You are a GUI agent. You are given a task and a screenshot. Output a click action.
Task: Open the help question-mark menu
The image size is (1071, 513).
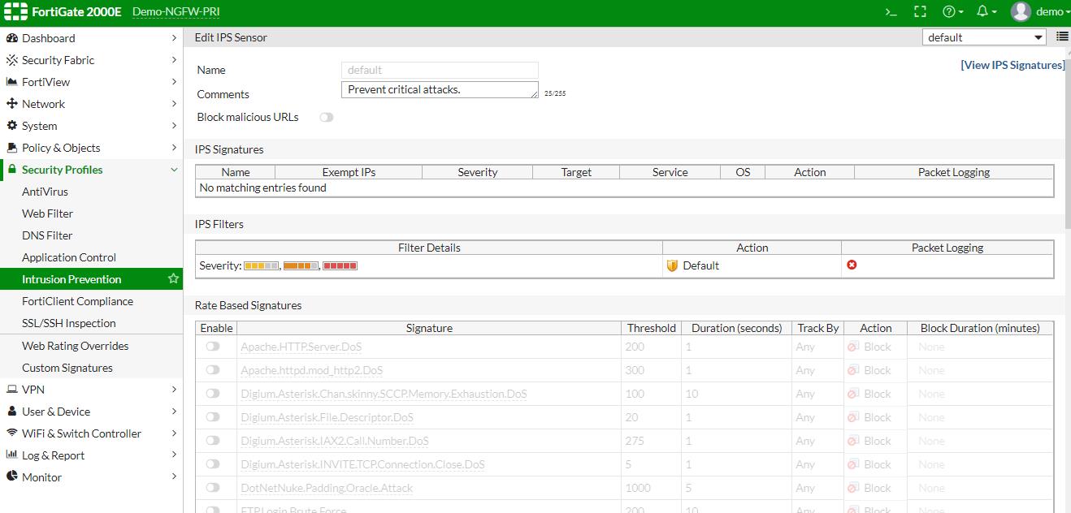(x=952, y=12)
